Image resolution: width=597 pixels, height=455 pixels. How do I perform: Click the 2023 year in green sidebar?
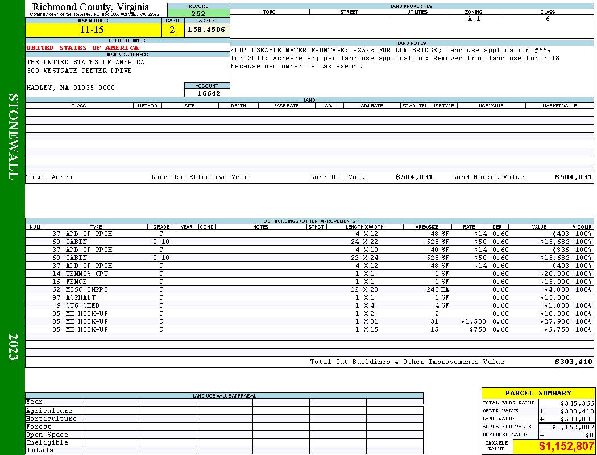point(13,347)
